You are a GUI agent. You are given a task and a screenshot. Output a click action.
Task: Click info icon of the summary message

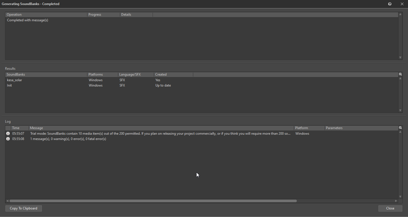8,139
